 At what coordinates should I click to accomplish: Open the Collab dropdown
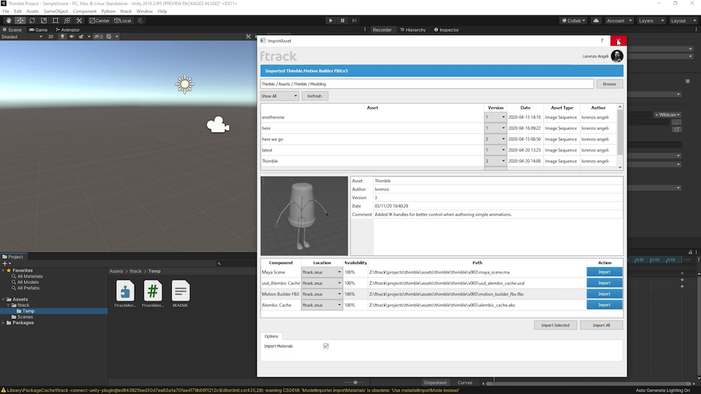click(573, 20)
